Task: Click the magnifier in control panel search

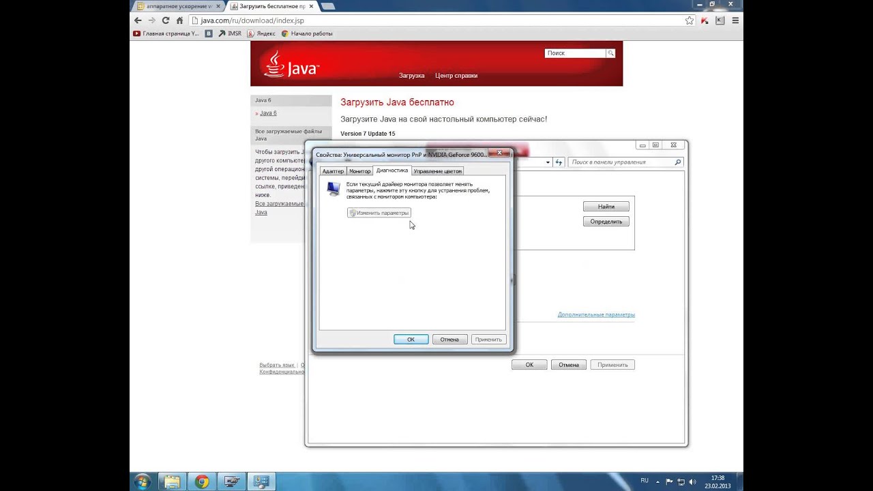Action: (678, 162)
